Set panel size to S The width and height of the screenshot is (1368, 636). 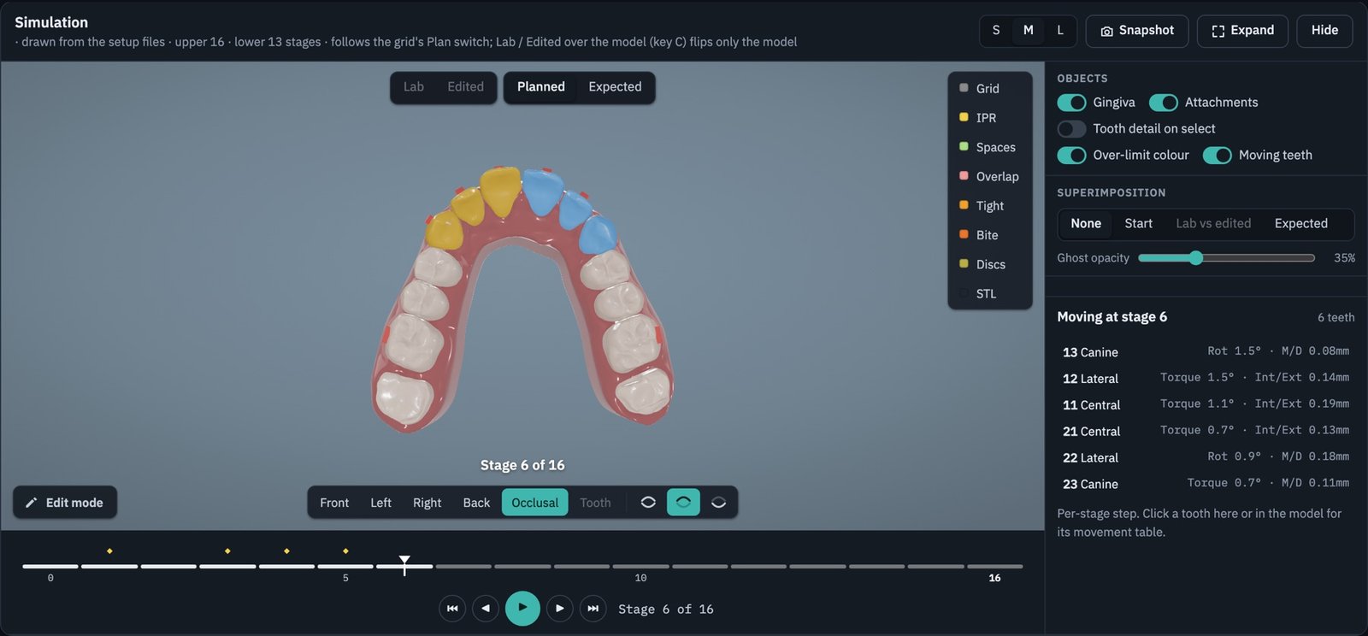pos(996,31)
